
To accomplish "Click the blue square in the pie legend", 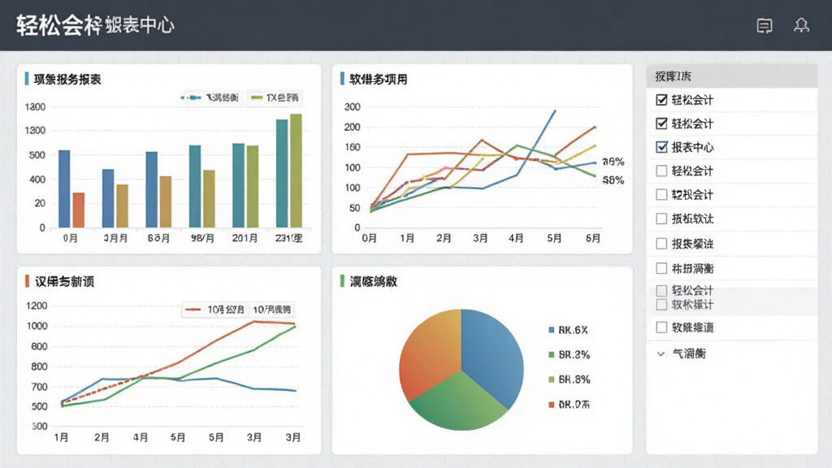I will (x=552, y=330).
